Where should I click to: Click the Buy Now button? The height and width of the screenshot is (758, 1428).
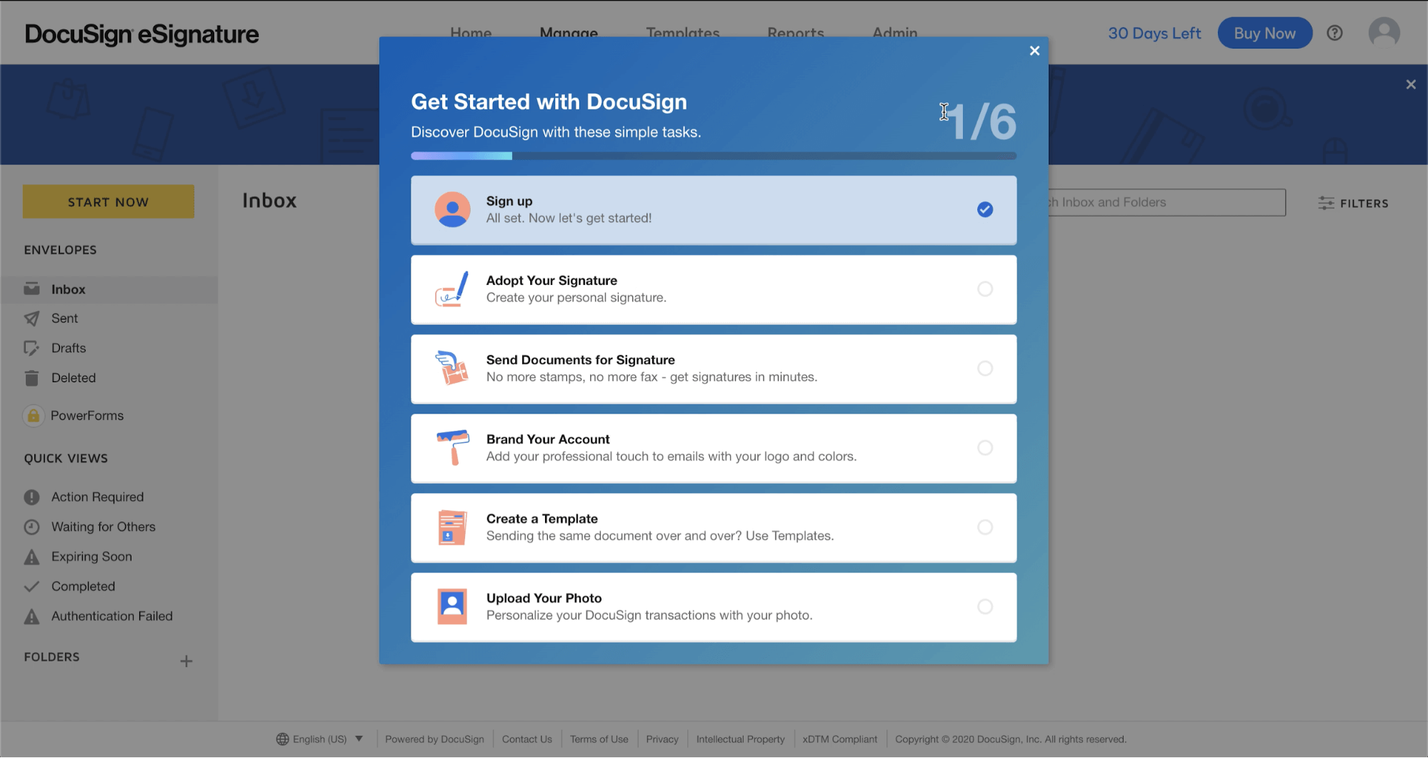[1264, 33]
